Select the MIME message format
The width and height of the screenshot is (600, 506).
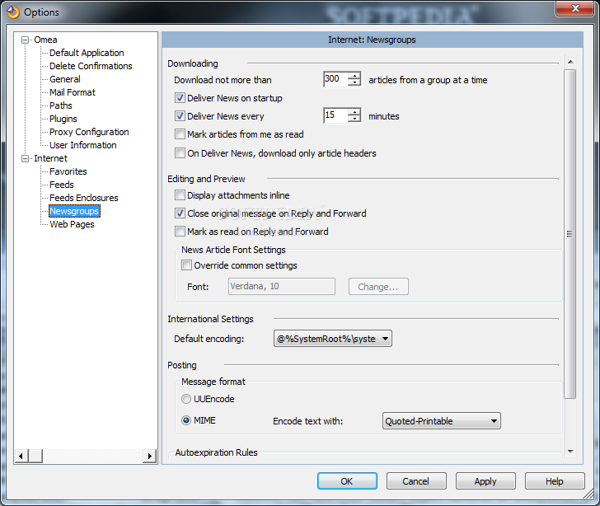pos(186,420)
